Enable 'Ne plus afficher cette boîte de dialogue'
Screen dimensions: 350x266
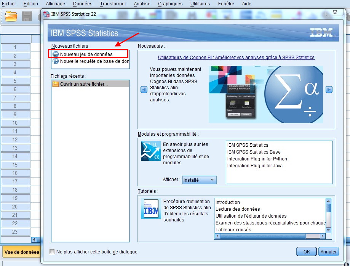tap(52, 252)
